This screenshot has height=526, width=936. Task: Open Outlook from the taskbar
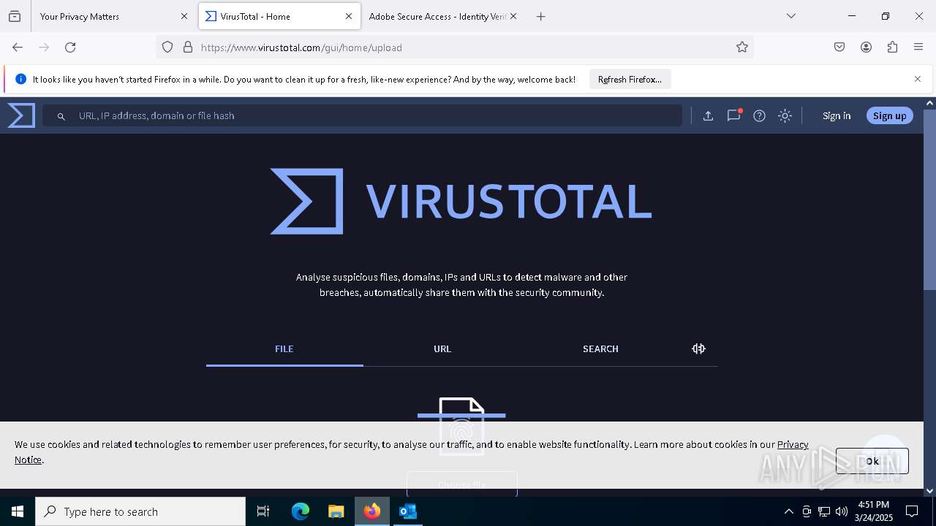pyautogui.click(x=408, y=511)
